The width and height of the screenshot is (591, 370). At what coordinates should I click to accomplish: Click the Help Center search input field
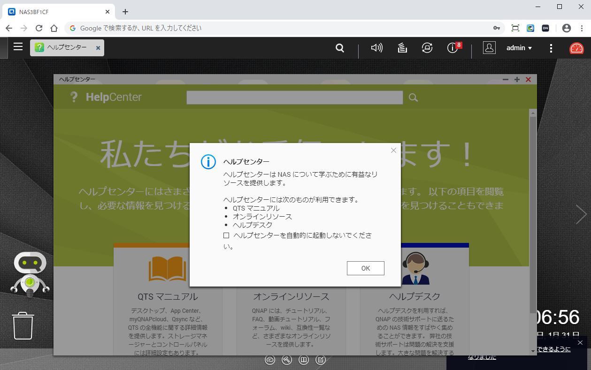point(294,98)
